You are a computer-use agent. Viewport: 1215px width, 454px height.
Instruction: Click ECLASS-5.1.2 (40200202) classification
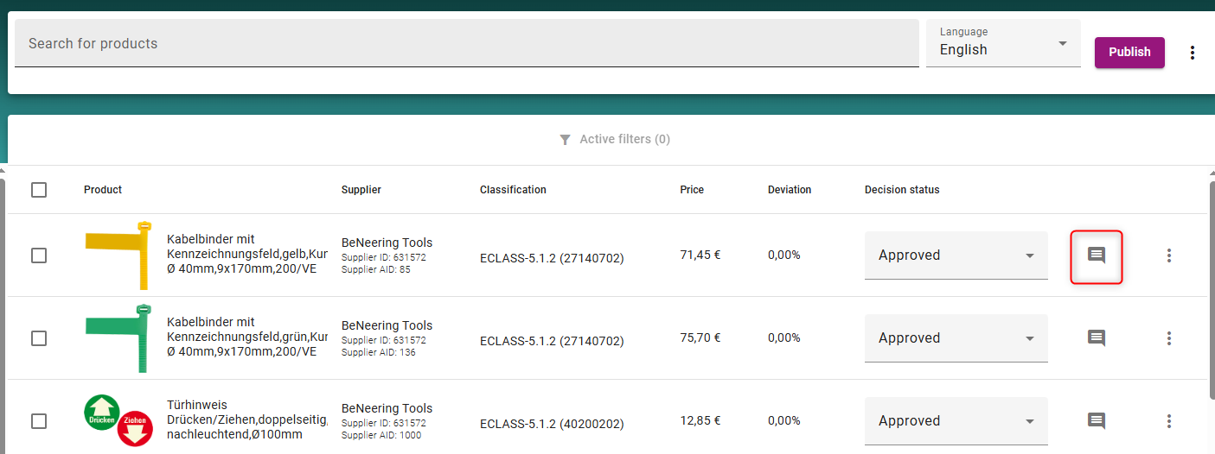coord(552,425)
